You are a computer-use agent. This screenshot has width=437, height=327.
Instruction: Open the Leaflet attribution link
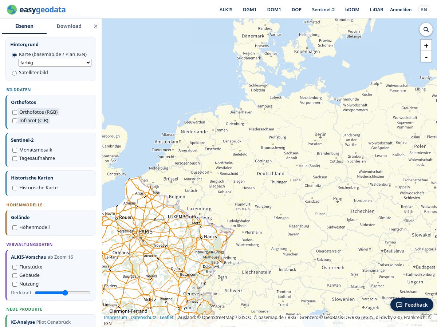click(167, 318)
